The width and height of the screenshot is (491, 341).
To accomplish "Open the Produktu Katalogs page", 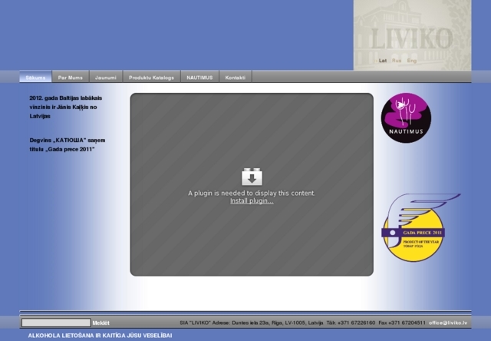I will 151,77.
